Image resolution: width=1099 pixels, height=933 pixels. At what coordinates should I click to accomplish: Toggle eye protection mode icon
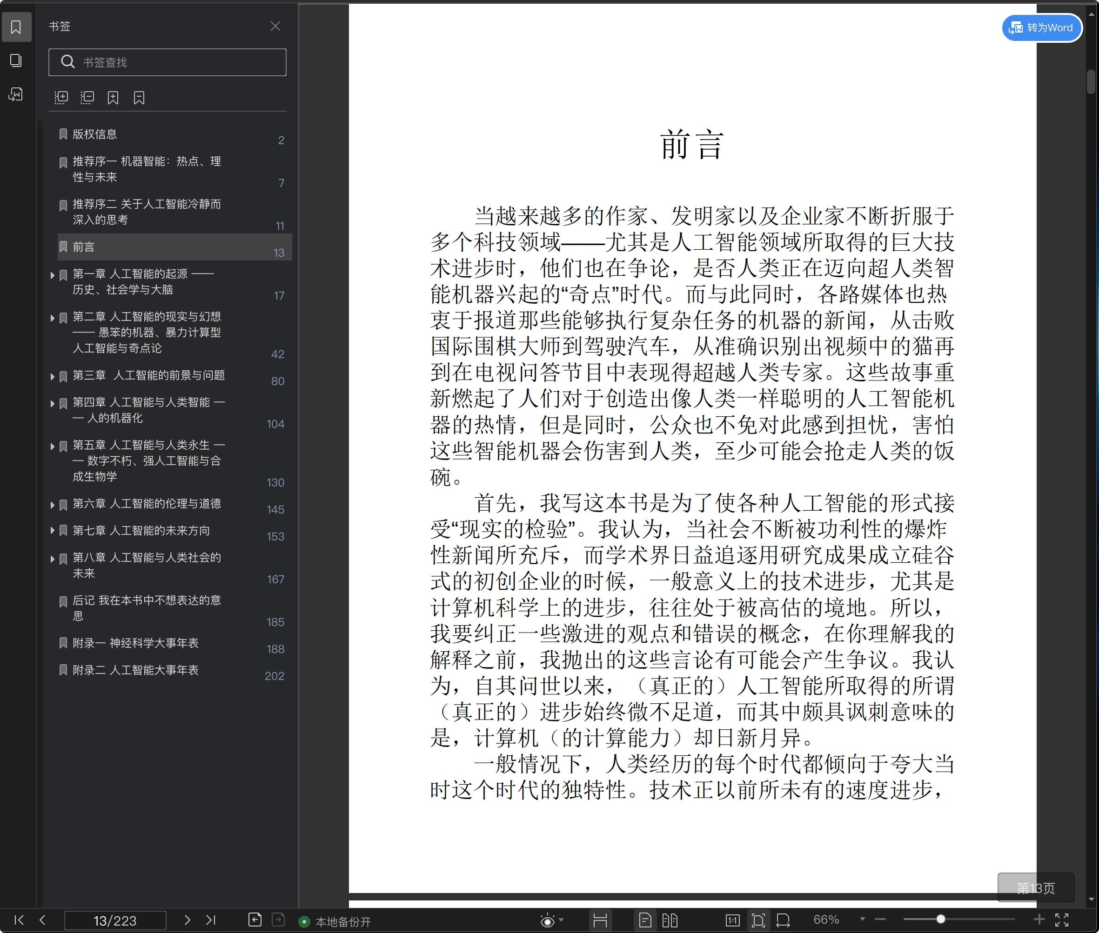coord(548,921)
